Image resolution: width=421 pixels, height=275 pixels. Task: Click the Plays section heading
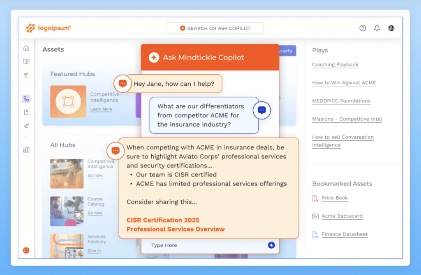coord(320,50)
